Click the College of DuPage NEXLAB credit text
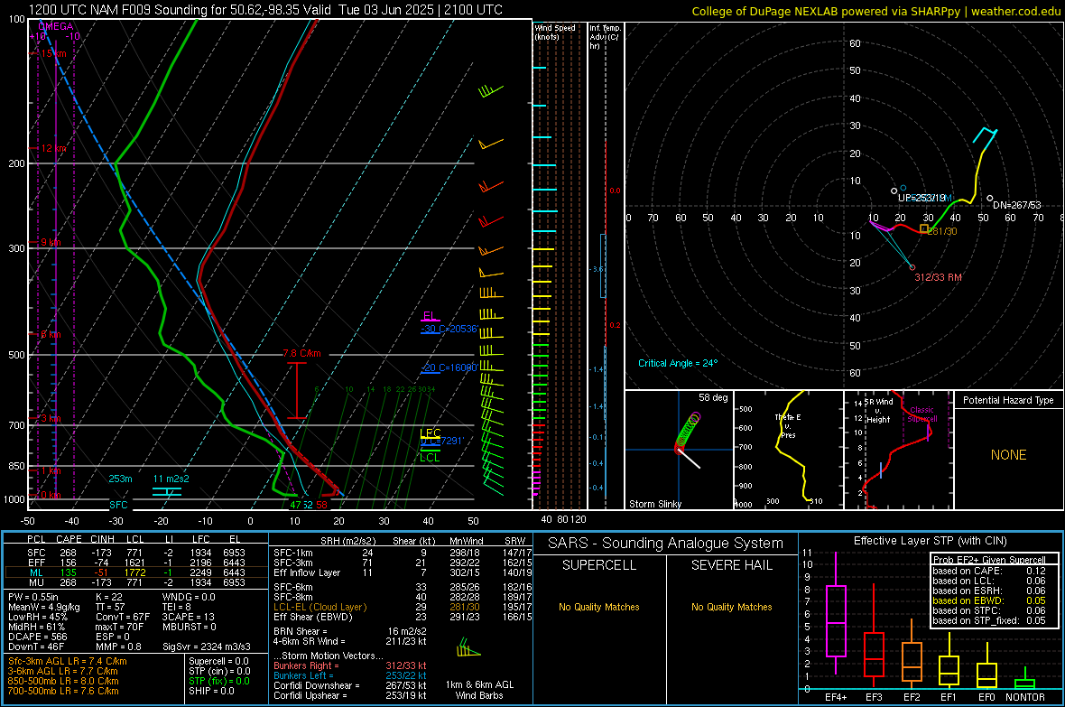The width and height of the screenshot is (1065, 707). click(x=875, y=12)
